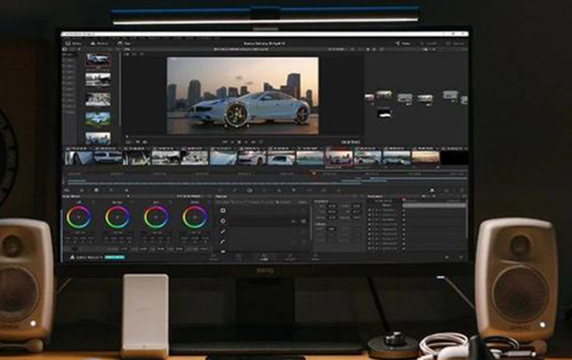Toggle mask icon on the Circle window row
This screenshot has height=360, width=572.
click(303, 221)
